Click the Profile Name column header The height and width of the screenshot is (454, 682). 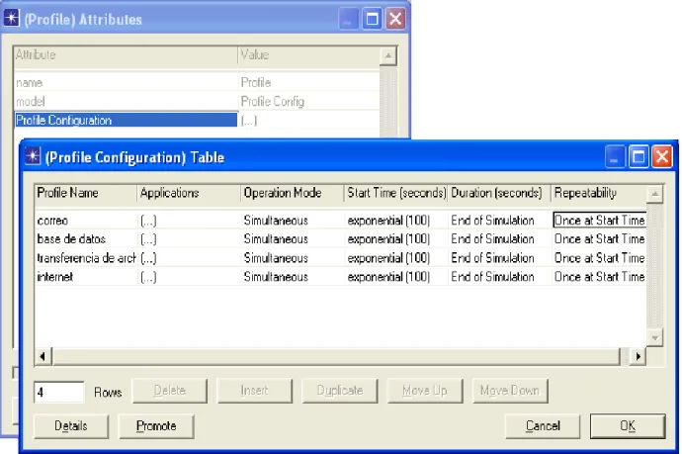tap(85, 193)
